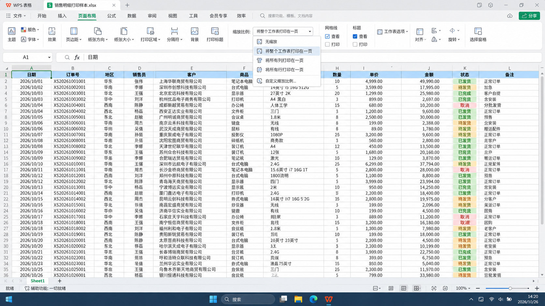Switch to the 公式 ribbon tab
The width and height of the screenshot is (545, 306).
tap(111, 16)
